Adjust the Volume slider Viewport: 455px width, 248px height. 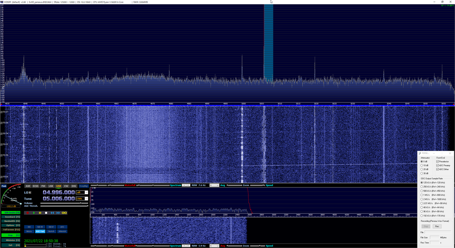(64, 203)
